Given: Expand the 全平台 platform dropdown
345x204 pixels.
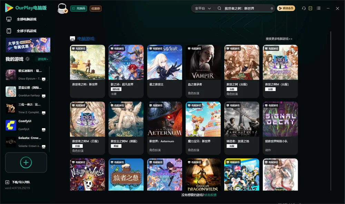Looking at the screenshot, I should (x=203, y=8).
